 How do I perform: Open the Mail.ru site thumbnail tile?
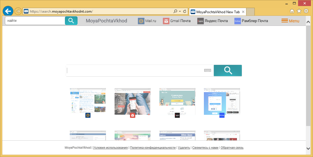coord(88,101)
